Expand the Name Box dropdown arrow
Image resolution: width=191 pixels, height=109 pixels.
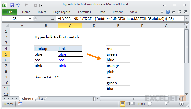(x=29, y=19)
